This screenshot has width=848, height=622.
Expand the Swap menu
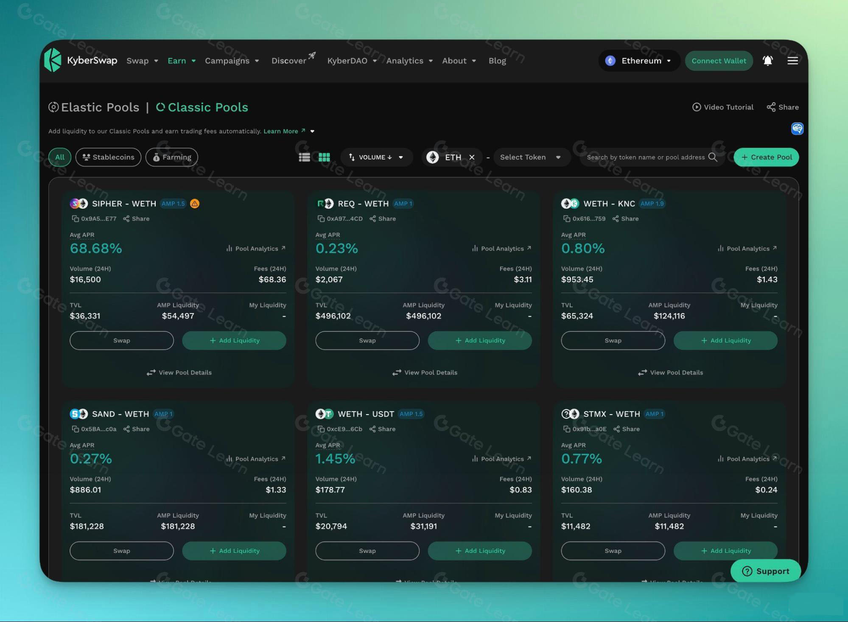tap(142, 61)
